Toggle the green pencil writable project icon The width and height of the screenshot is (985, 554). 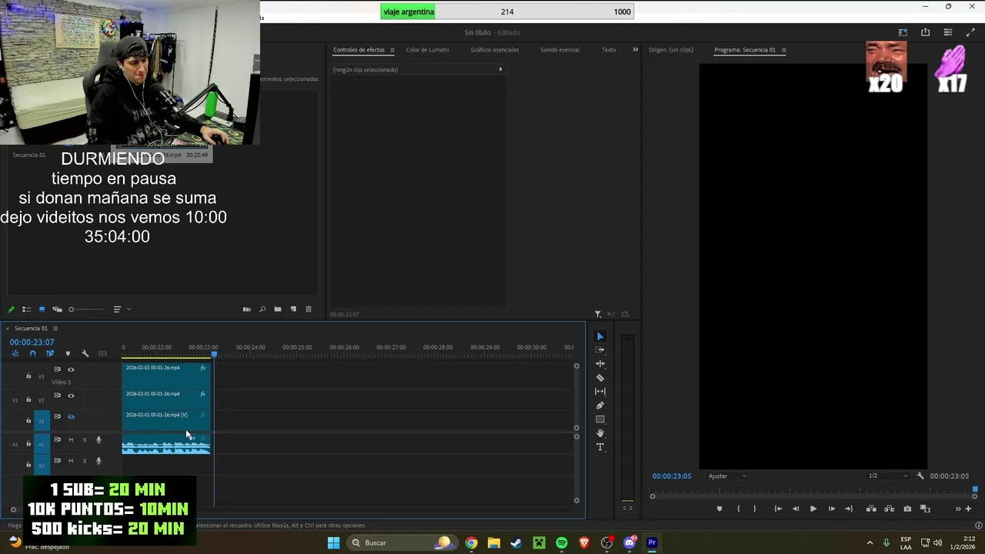[11, 309]
